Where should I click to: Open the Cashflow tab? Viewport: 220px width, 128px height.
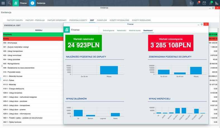pos(102,20)
